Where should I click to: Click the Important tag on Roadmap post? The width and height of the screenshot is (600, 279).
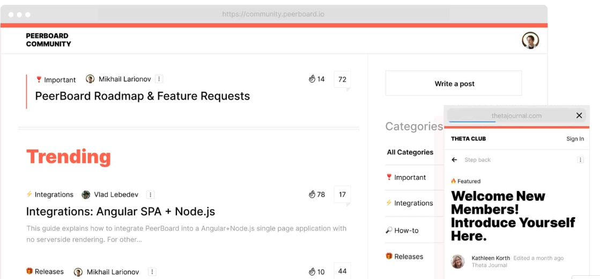(x=55, y=79)
